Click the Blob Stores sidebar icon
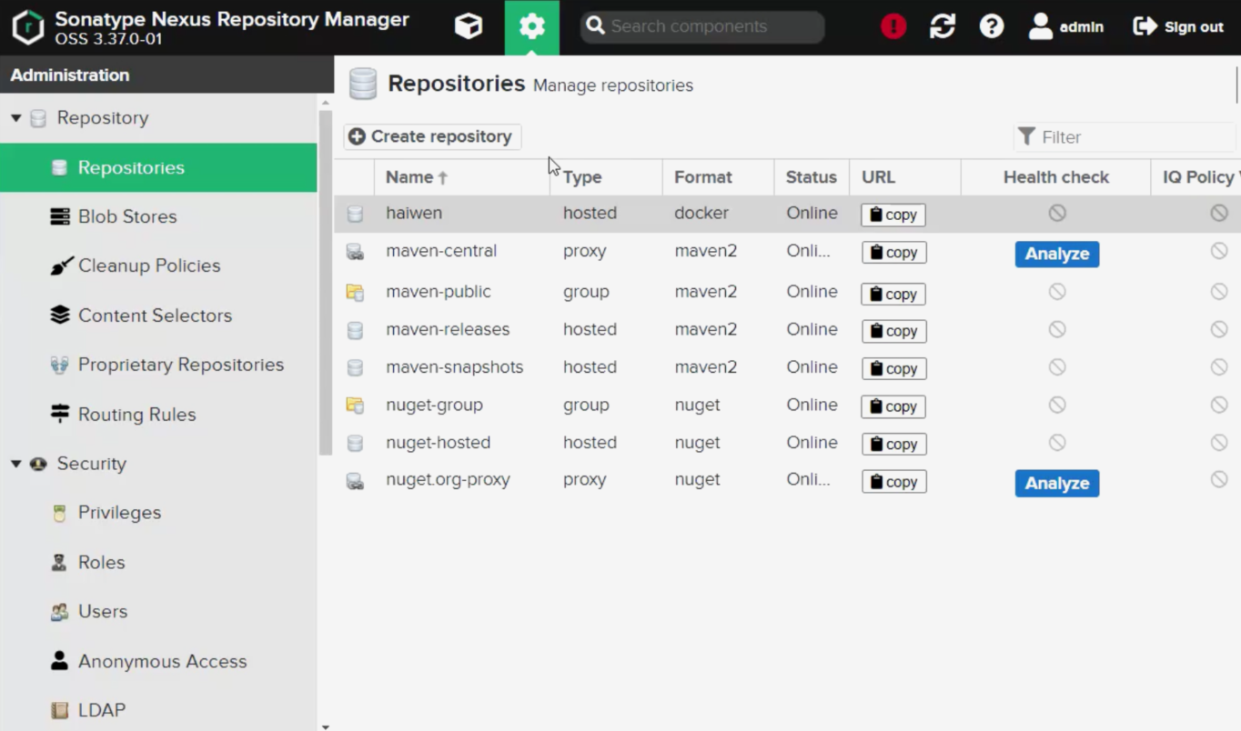 click(60, 216)
